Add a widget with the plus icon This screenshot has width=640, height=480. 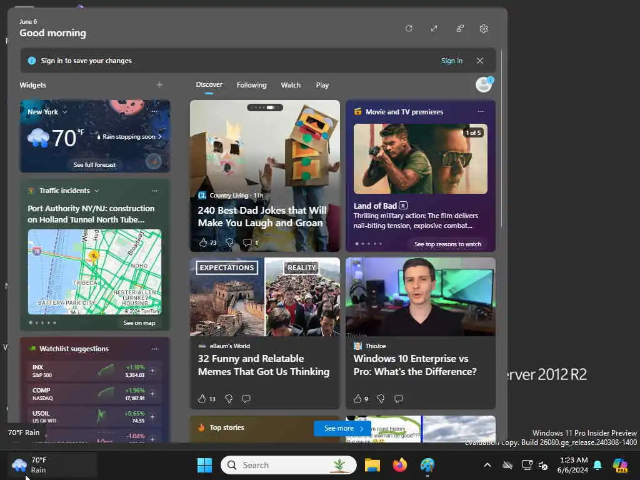159,84
